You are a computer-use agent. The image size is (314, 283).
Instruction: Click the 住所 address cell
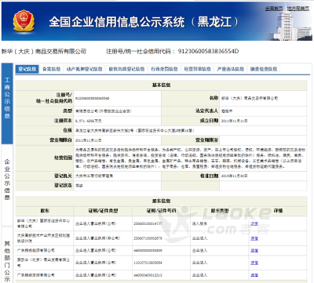[x=190, y=130]
